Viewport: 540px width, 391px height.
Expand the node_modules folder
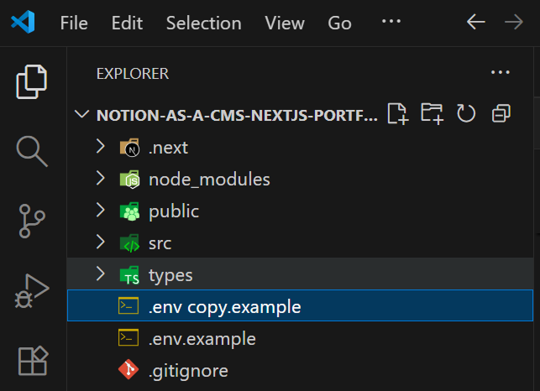click(x=101, y=179)
